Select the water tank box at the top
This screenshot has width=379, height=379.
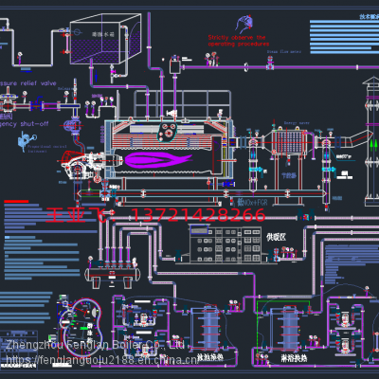coord(105,39)
